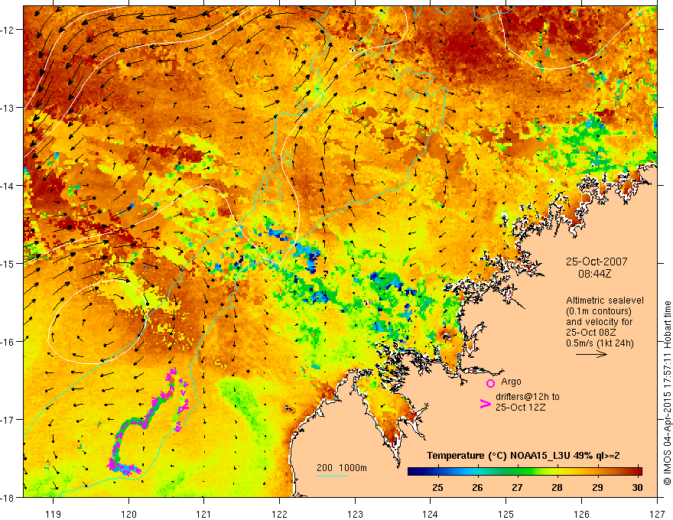Image resolution: width=673 pixels, height=520 pixels.
Task: Click the 'and velocity for' legend line
Action: [x=599, y=322]
